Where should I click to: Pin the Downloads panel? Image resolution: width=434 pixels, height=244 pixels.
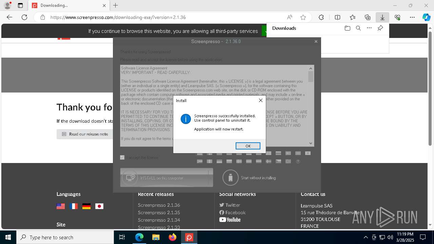click(x=380, y=28)
